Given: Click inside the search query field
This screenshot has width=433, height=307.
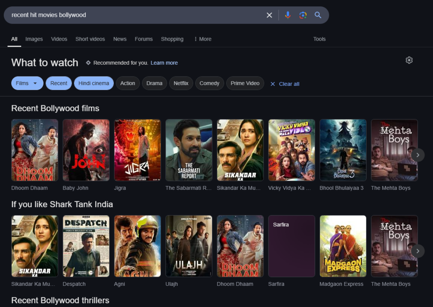Looking at the screenshot, I should click(127, 15).
